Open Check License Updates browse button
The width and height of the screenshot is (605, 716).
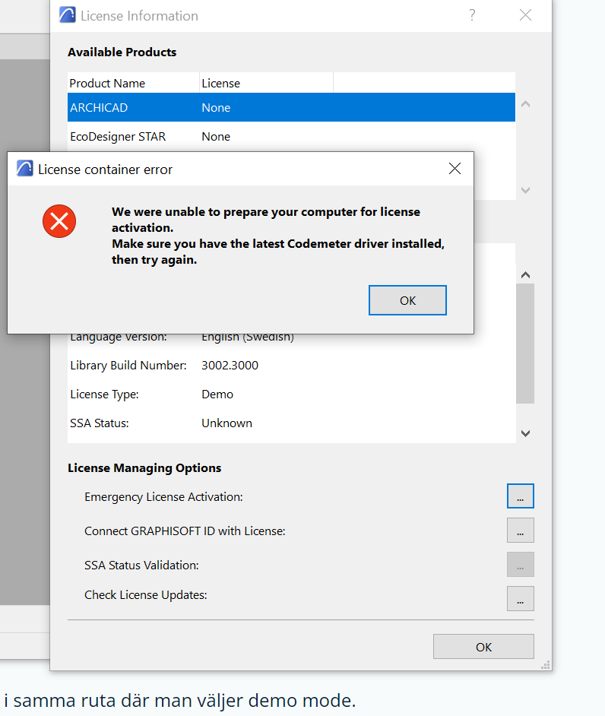520,598
